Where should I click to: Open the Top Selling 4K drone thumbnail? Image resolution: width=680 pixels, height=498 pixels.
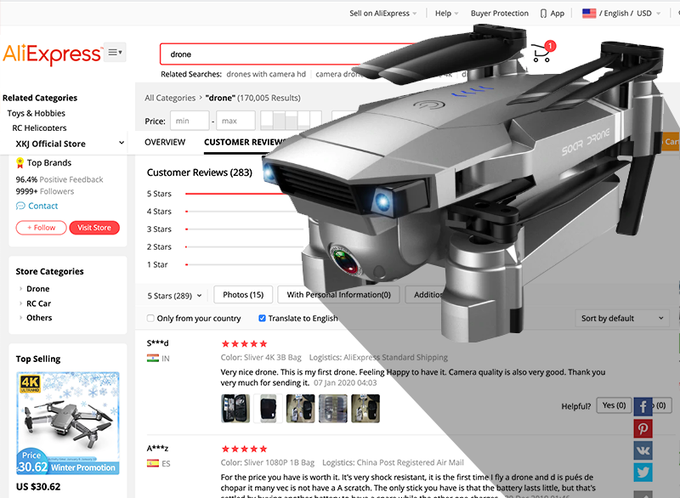[68, 423]
